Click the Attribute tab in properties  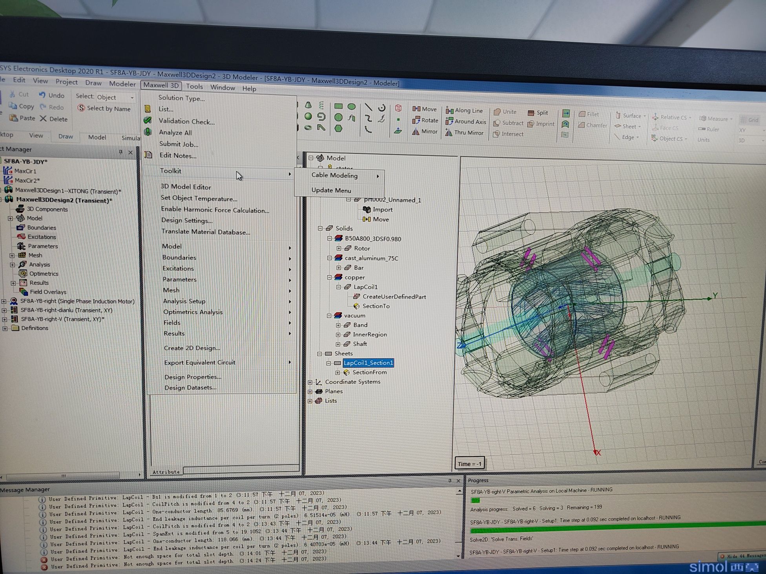point(166,472)
